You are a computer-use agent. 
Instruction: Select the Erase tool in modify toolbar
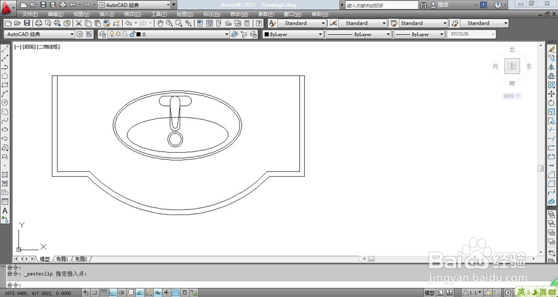point(552,49)
